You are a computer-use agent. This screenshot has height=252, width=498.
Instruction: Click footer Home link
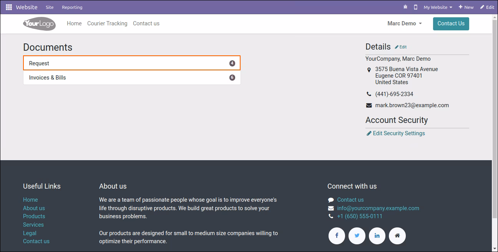point(30,200)
